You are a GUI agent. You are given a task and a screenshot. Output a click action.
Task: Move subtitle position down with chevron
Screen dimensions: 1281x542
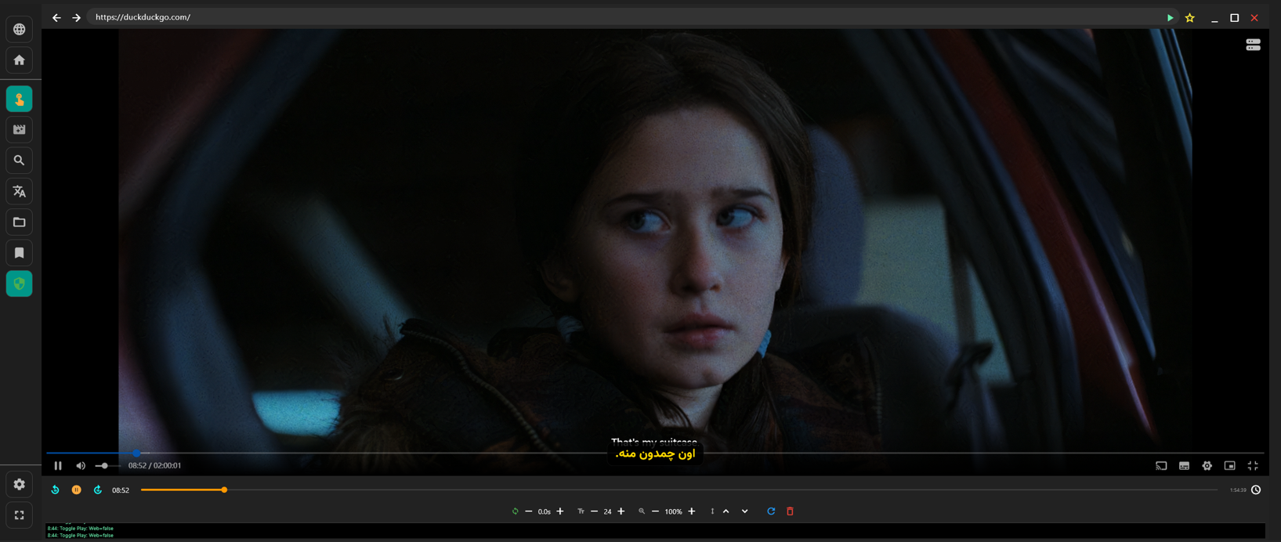[x=744, y=511]
